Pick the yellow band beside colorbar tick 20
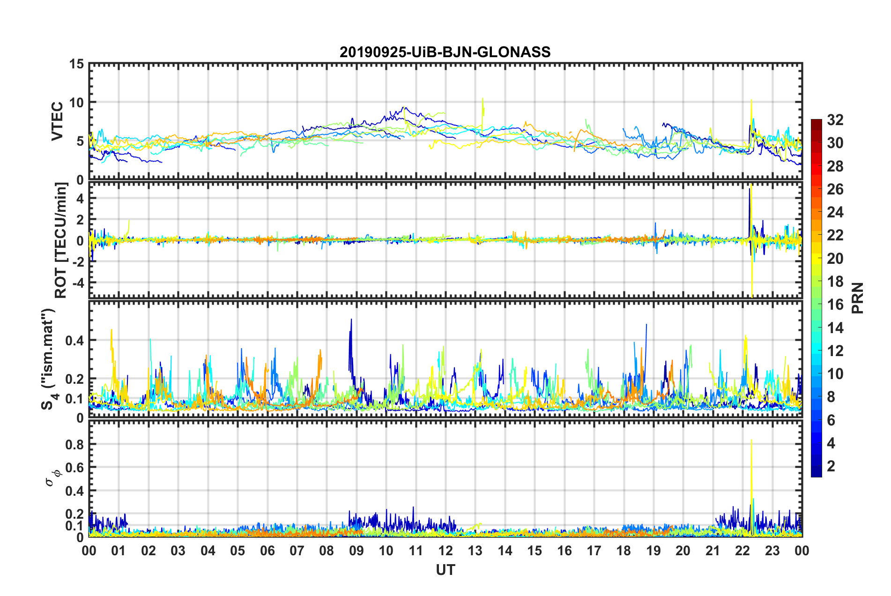This screenshot has height=596, width=891. tap(817, 258)
